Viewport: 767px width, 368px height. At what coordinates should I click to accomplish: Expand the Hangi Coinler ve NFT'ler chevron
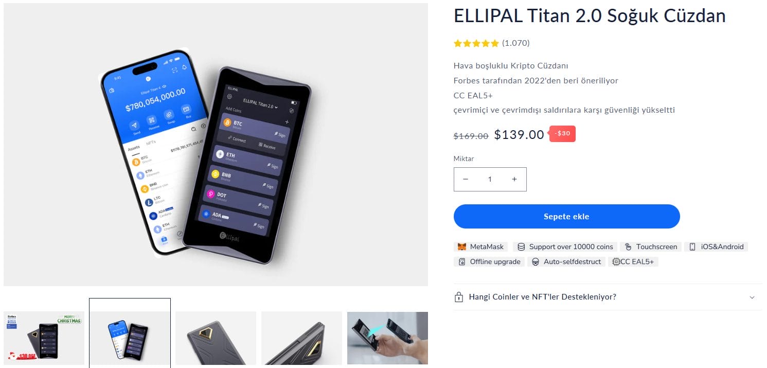752,297
